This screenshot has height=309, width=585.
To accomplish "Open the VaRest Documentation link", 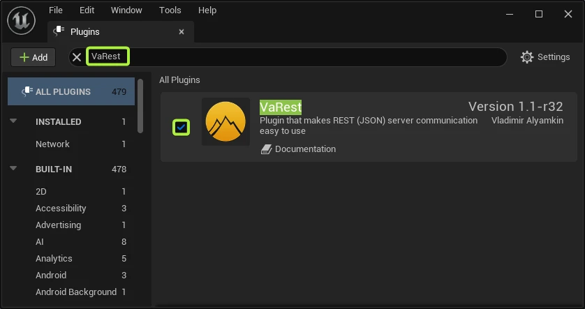I will coord(305,149).
